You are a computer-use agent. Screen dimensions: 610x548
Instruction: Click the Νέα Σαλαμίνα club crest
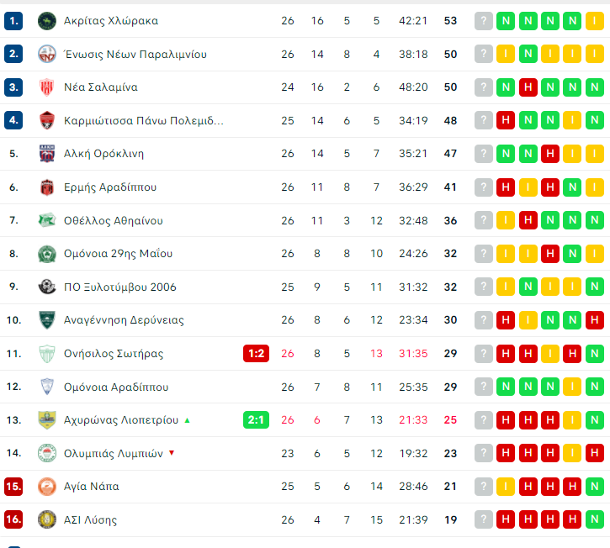47,87
